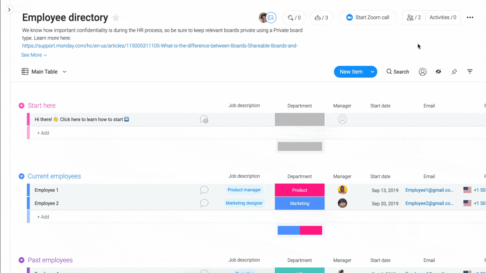Open the three-dot board menu
The width and height of the screenshot is (486, 273).
(470, 17)
